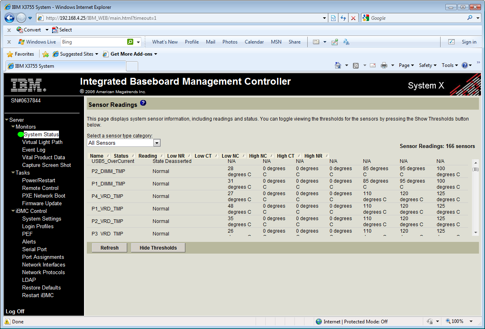The width and height of the screenshot is (485, 329).
Task: Open the Favorites star button
Action: click(21, 54)
